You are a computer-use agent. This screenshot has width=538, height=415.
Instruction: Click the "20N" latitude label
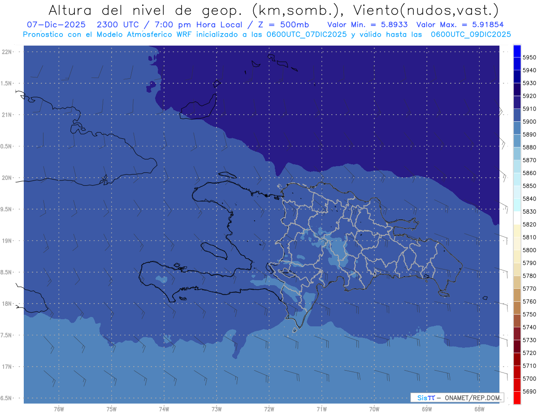[7, 178]
